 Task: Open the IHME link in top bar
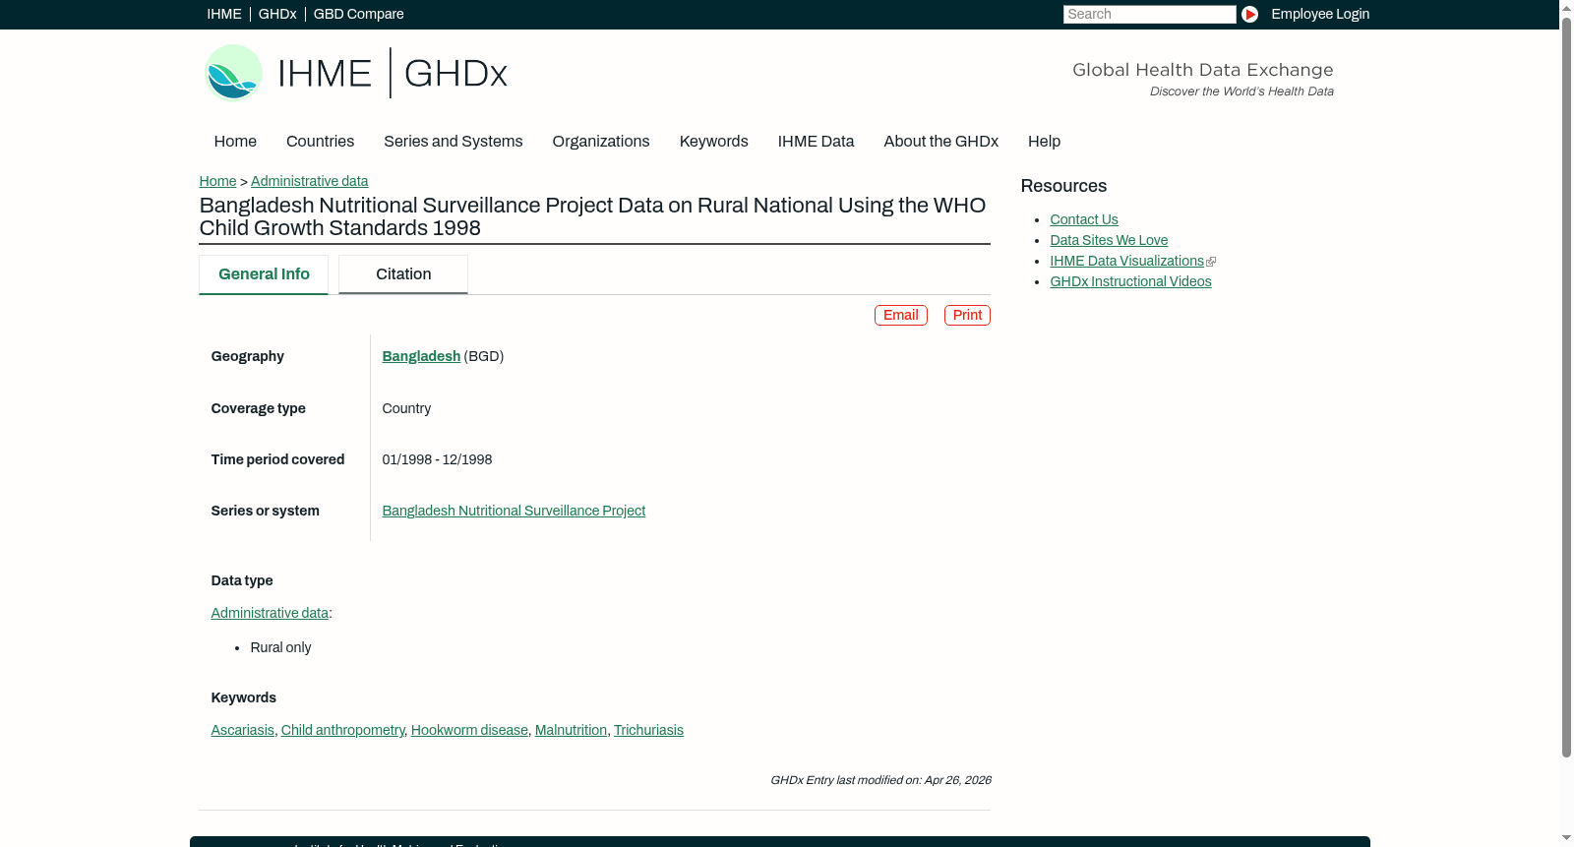(x=224, y=14)
